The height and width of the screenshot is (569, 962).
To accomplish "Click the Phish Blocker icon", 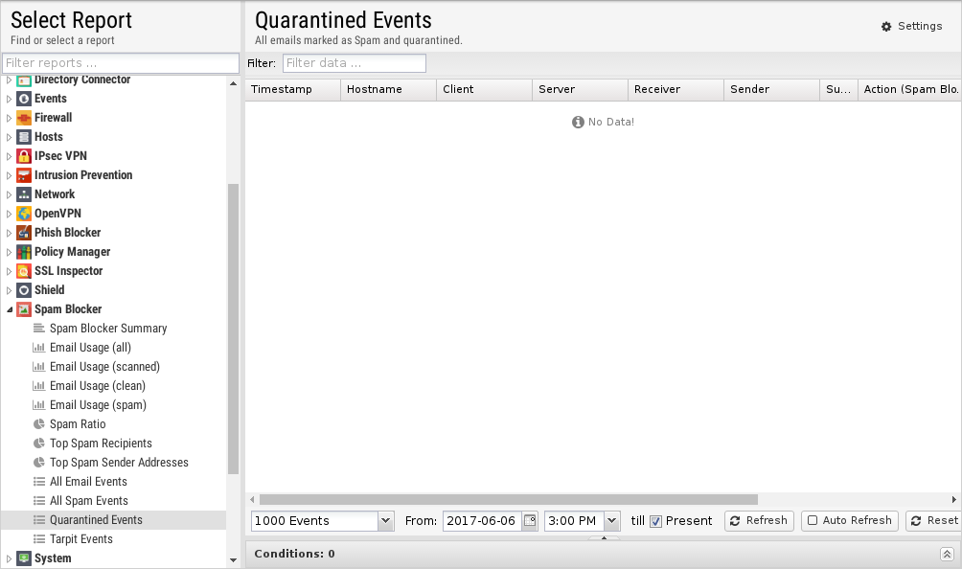I will (24, 233).
